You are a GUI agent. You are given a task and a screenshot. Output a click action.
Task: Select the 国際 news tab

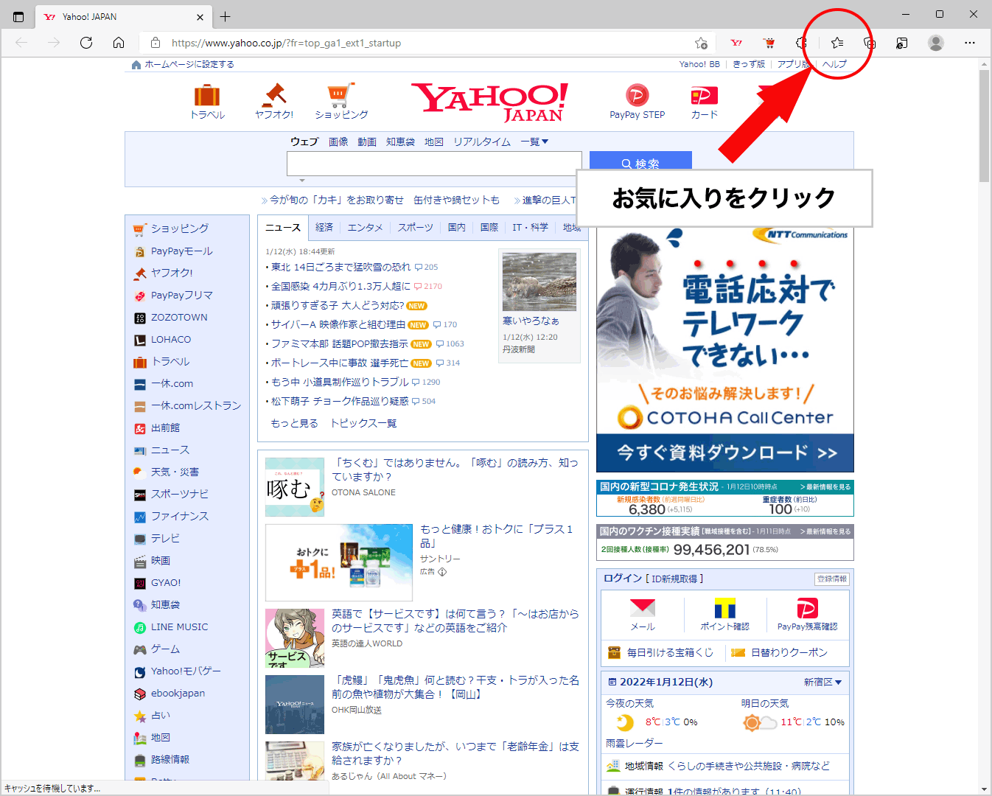[x=489, y=227]
